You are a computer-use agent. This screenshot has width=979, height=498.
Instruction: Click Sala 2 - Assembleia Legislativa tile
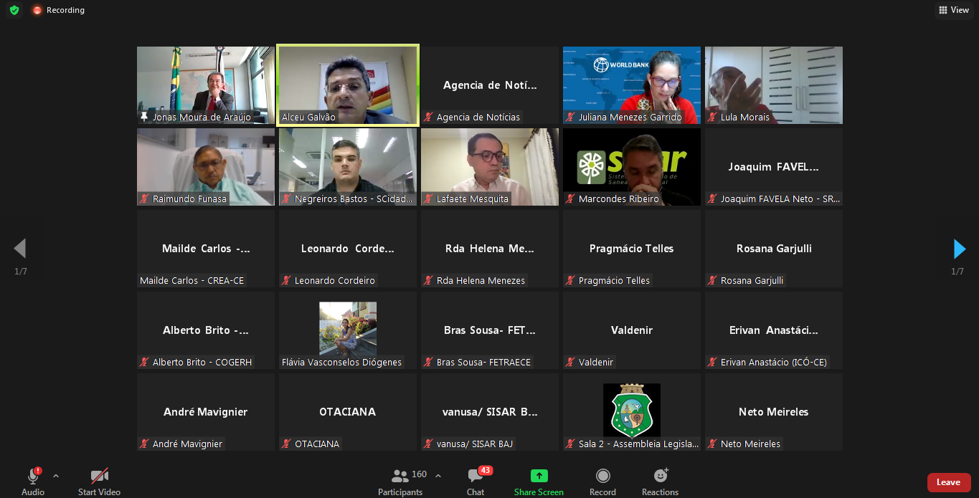[631, 412]
